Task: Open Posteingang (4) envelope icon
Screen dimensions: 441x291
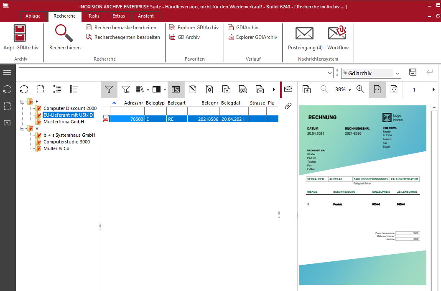Action: (x=305, y=33)
